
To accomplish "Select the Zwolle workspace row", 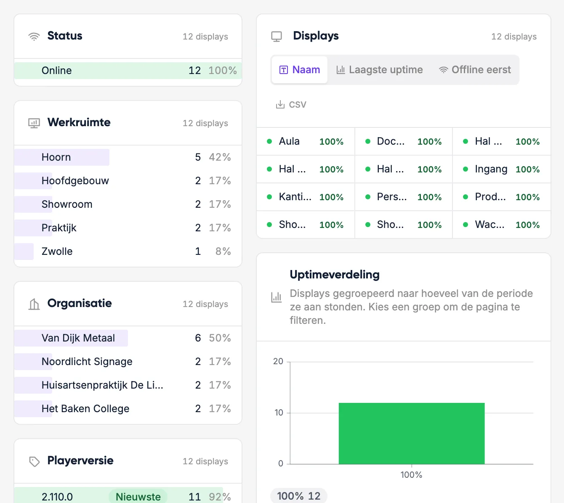I will (128, 251).
